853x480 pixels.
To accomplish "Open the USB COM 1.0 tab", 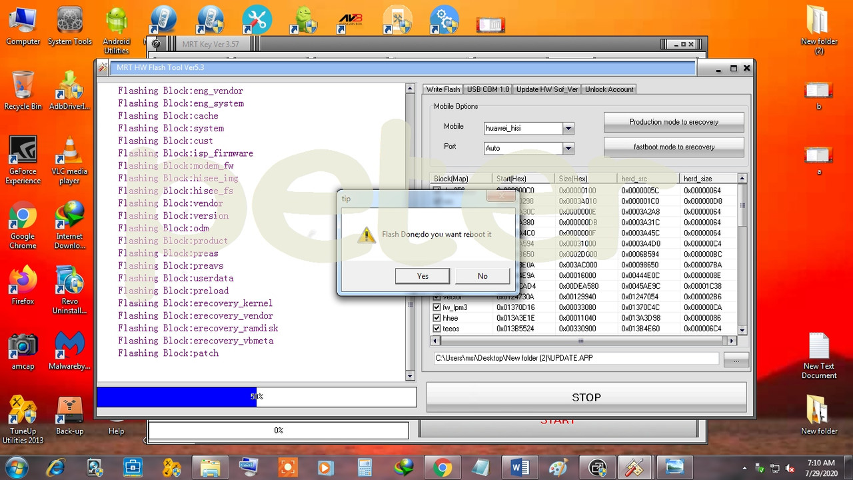I will (x=488, y=89).
